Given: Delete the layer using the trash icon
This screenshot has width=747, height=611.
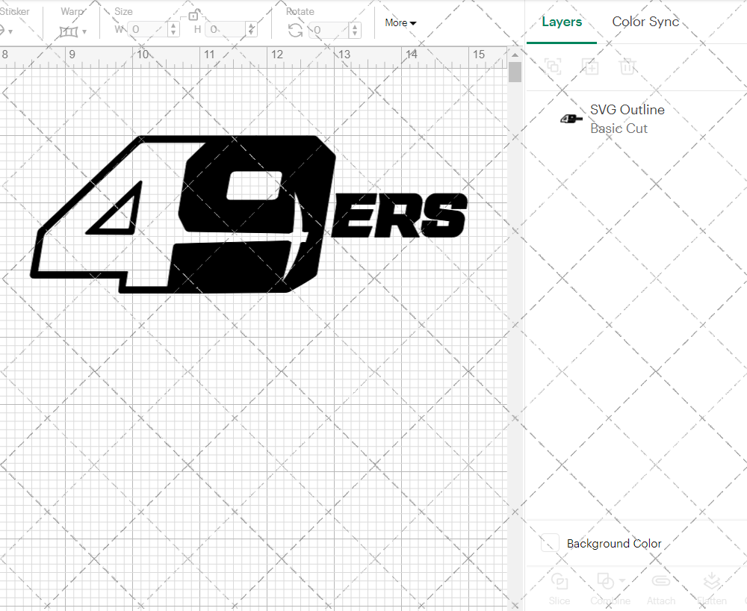Looking at the screenshot, I should coord(627,66).
